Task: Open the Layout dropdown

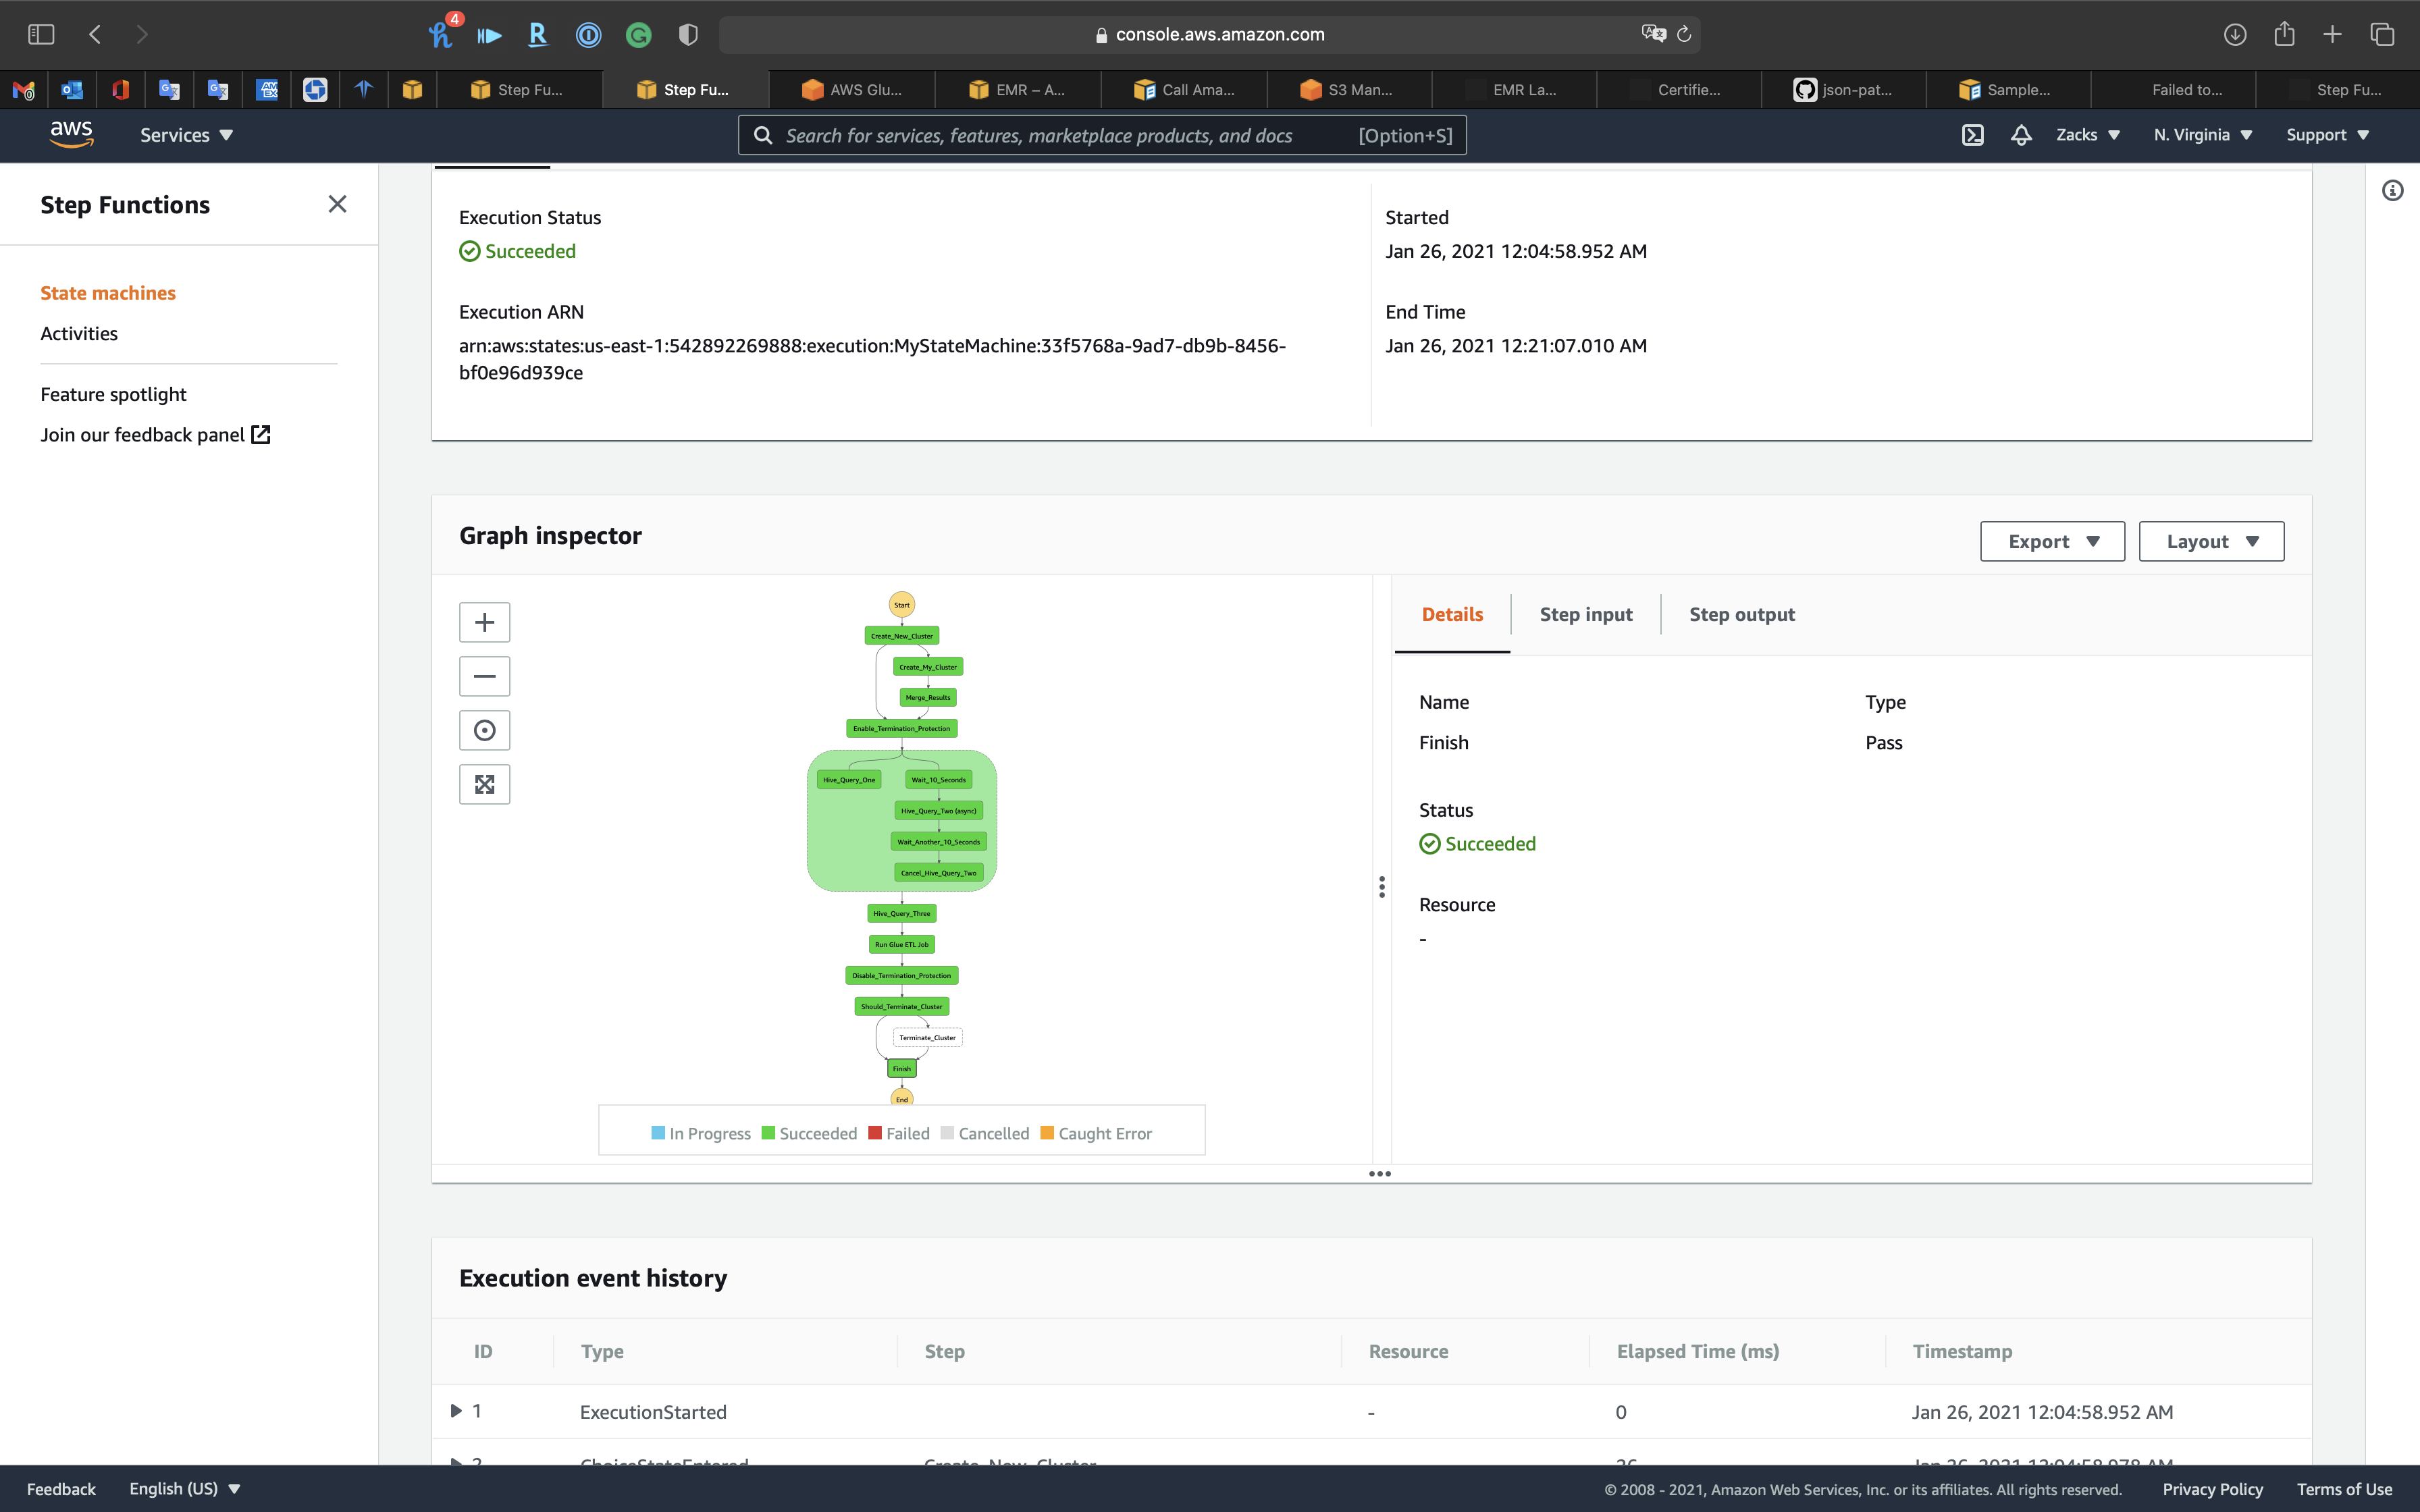Action: [x=2211, y=541]
